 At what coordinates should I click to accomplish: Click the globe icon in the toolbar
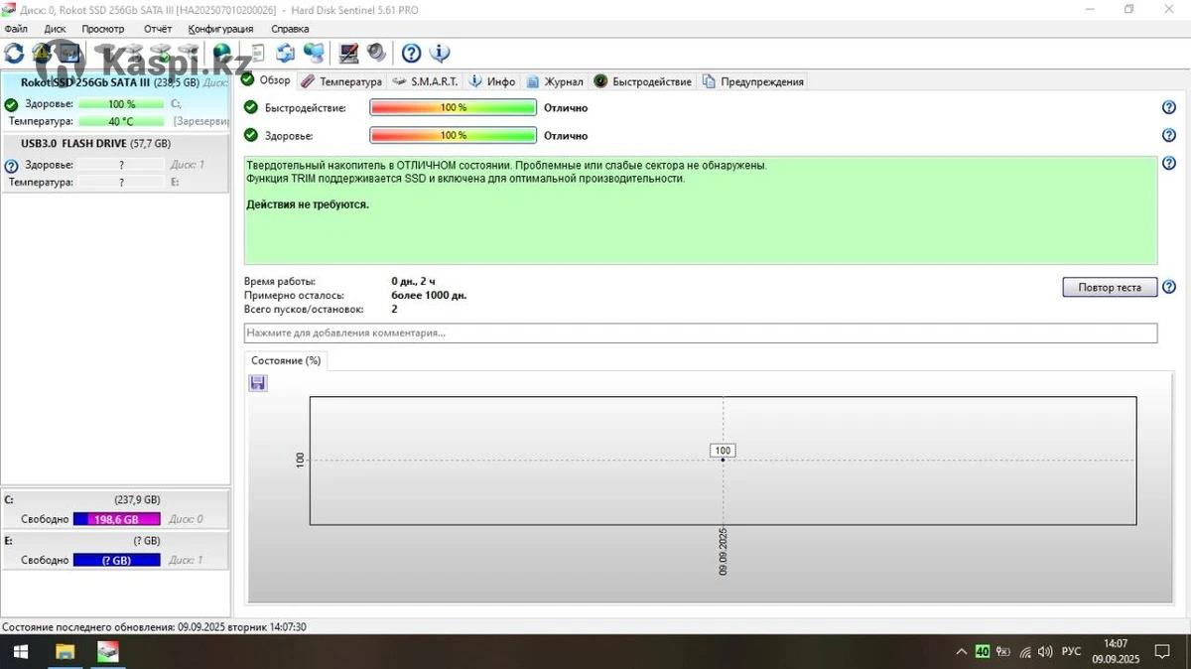(221, 53)
